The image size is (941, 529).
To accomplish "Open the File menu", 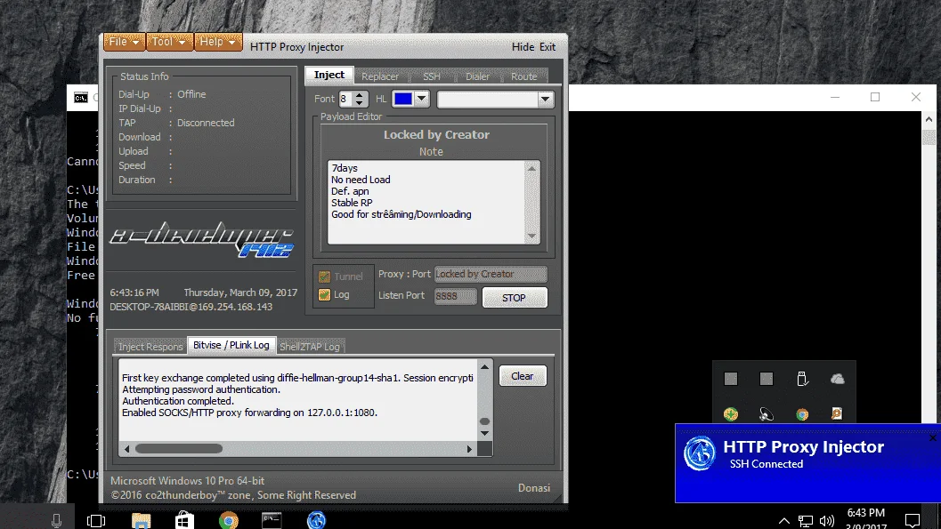I will (x=125, y=42).
